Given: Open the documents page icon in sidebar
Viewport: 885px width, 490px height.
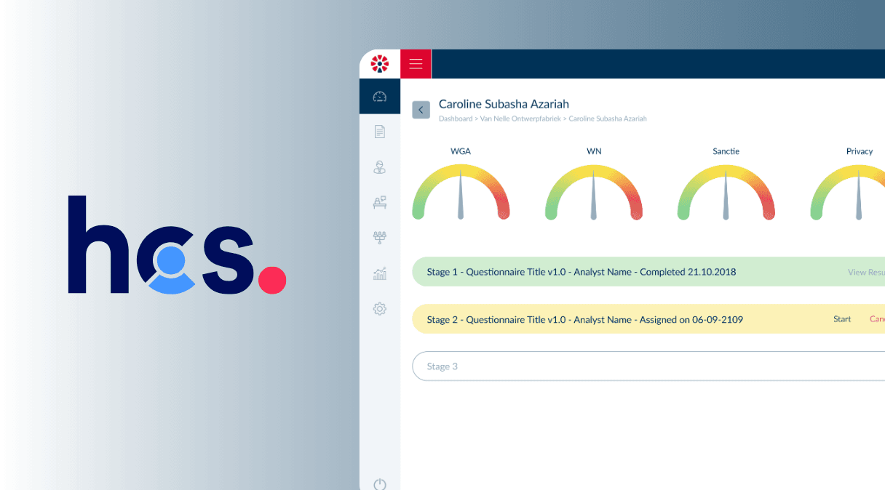Looking at the screenshot, I should [x=379, y=132].
